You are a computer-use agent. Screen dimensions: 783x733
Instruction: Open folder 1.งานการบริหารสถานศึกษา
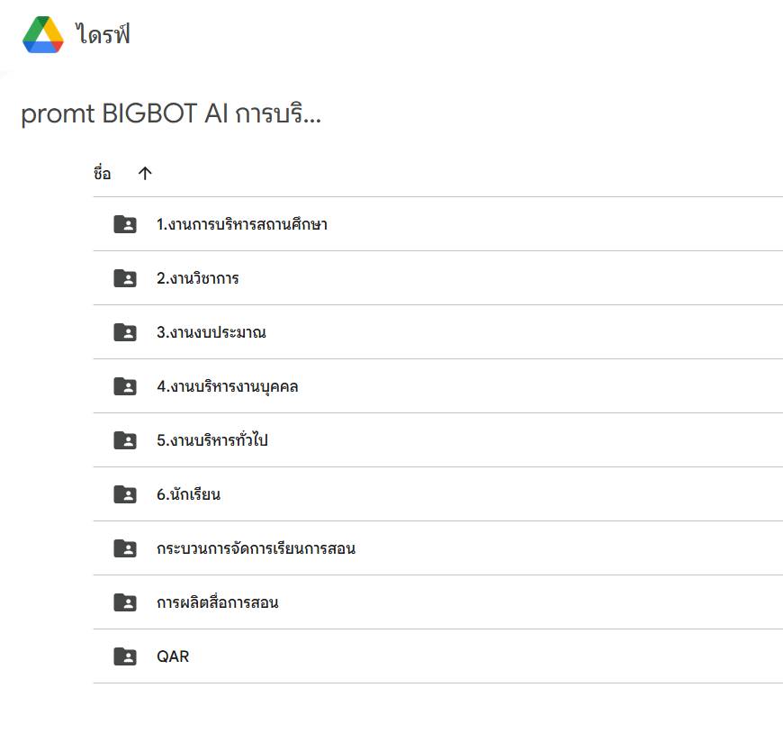(x=242, y=224)
